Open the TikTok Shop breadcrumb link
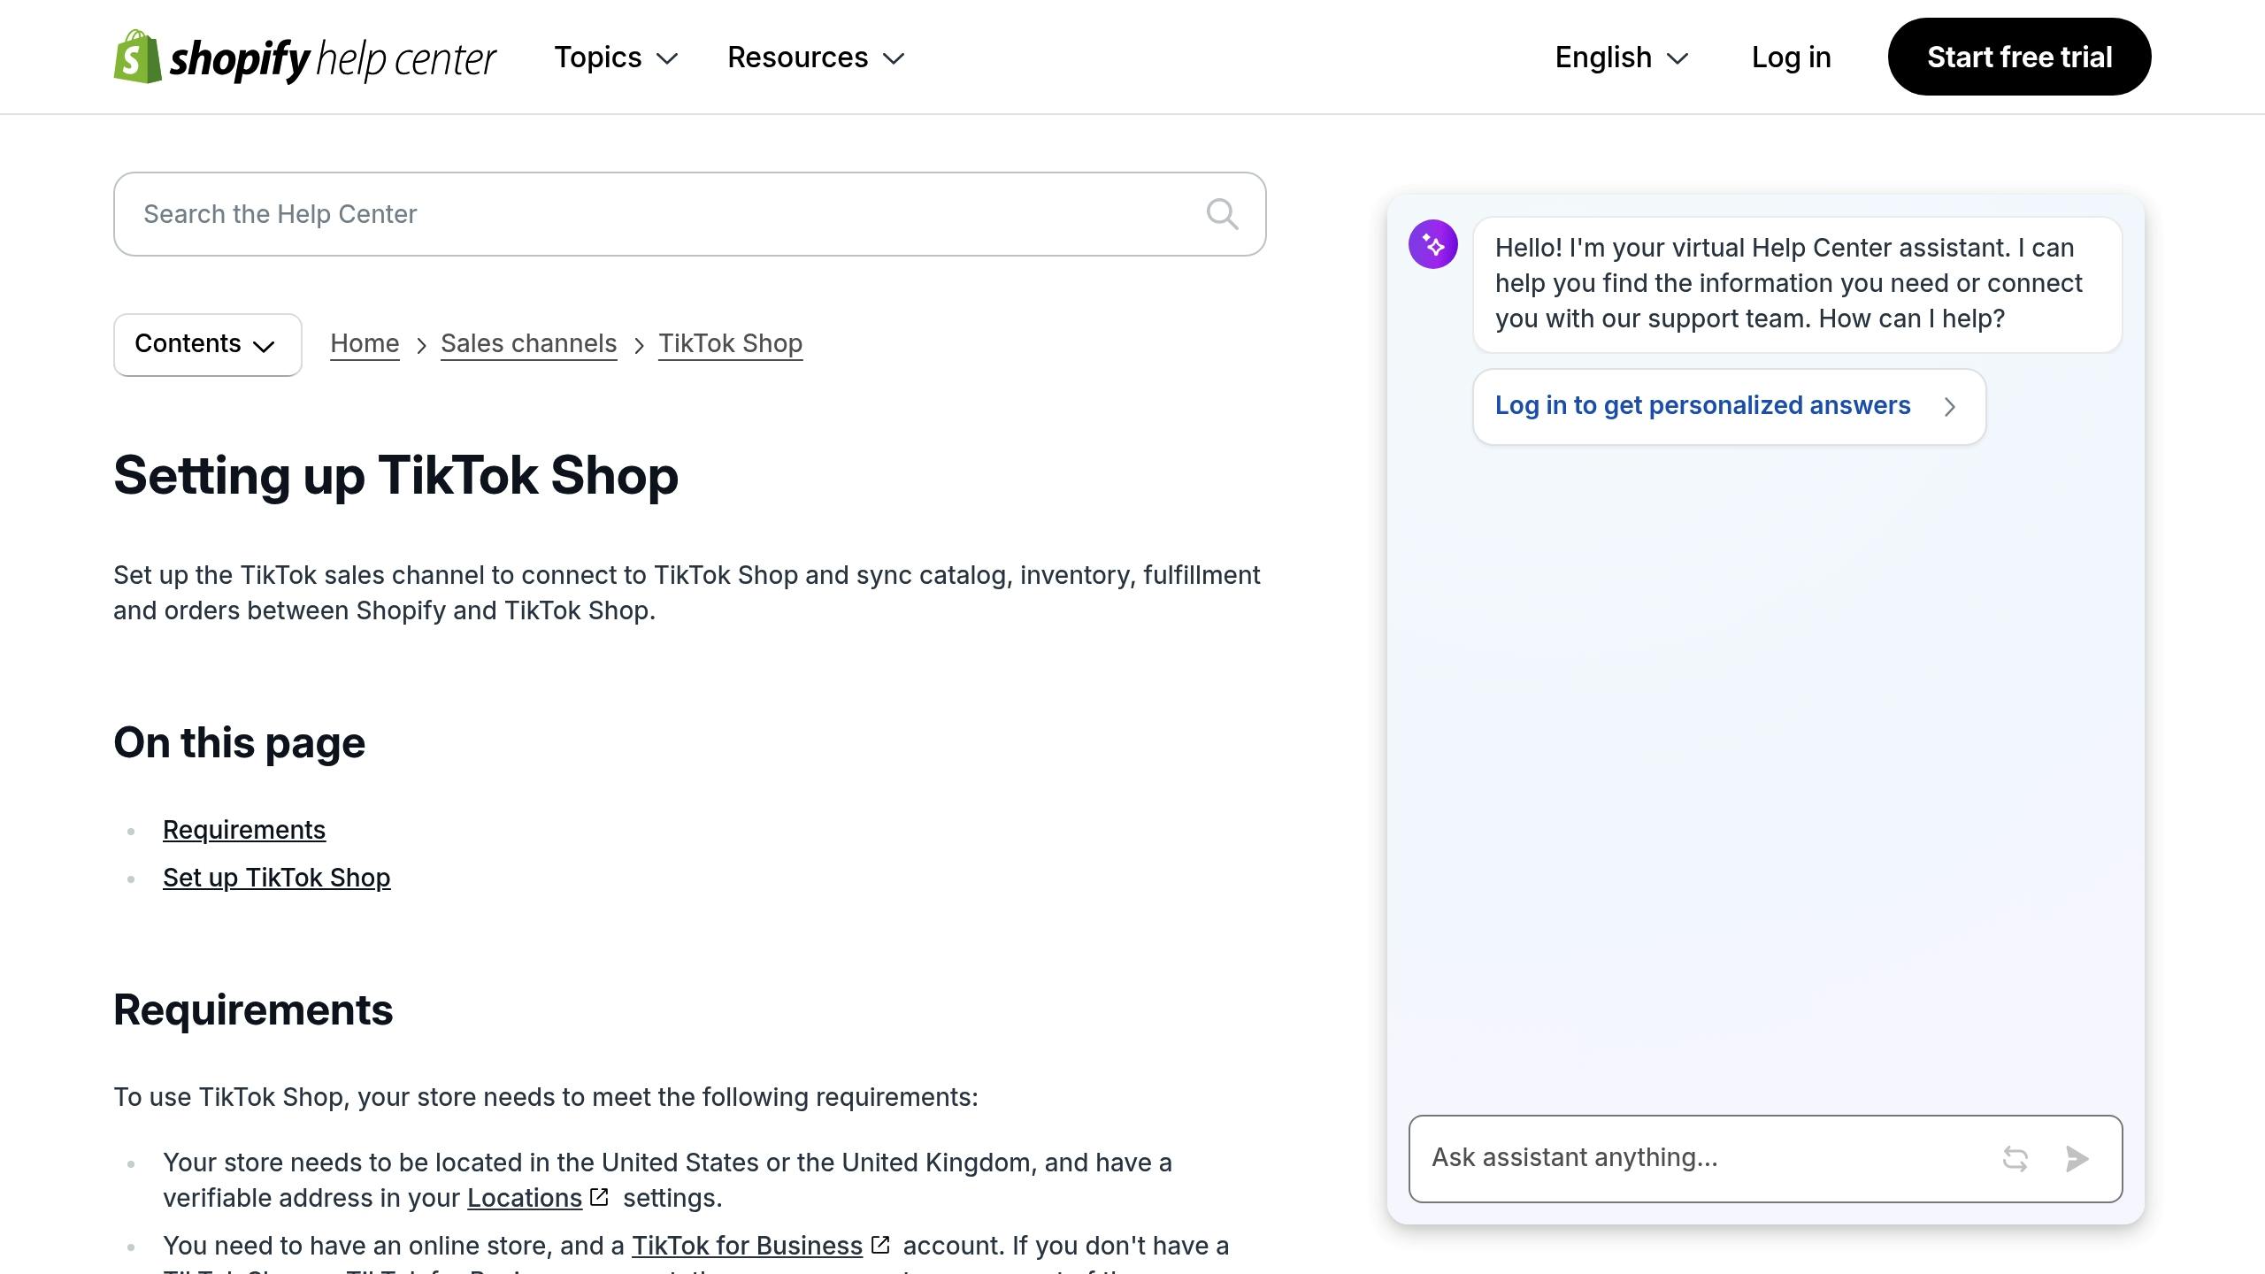The height and width of the screenshot is (1274, 2265). point(730,343)
